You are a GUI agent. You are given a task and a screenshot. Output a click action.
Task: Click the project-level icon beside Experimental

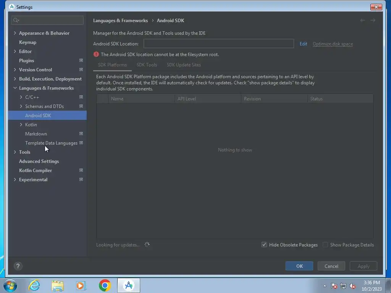pyautogui.click(x=81, y=180)
